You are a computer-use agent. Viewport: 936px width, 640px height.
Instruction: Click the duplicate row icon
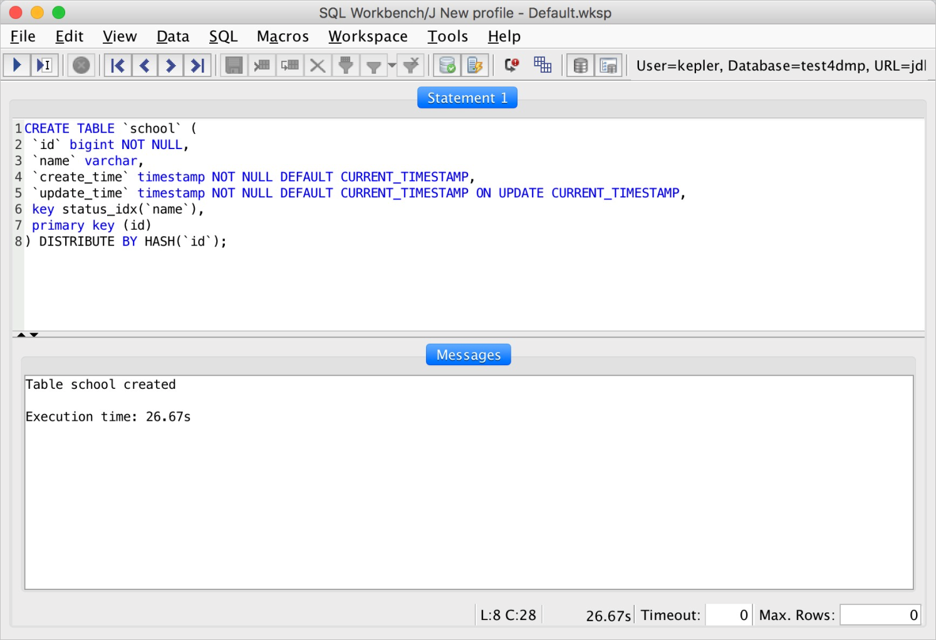tap(290, 65)
